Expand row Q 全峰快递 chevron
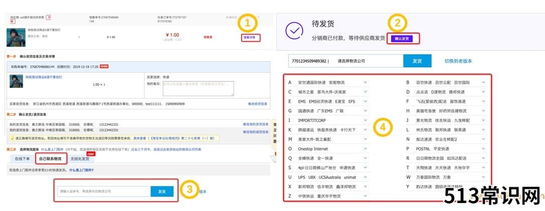The width and height of the screenshot is (545, 211). click(365, 158)
